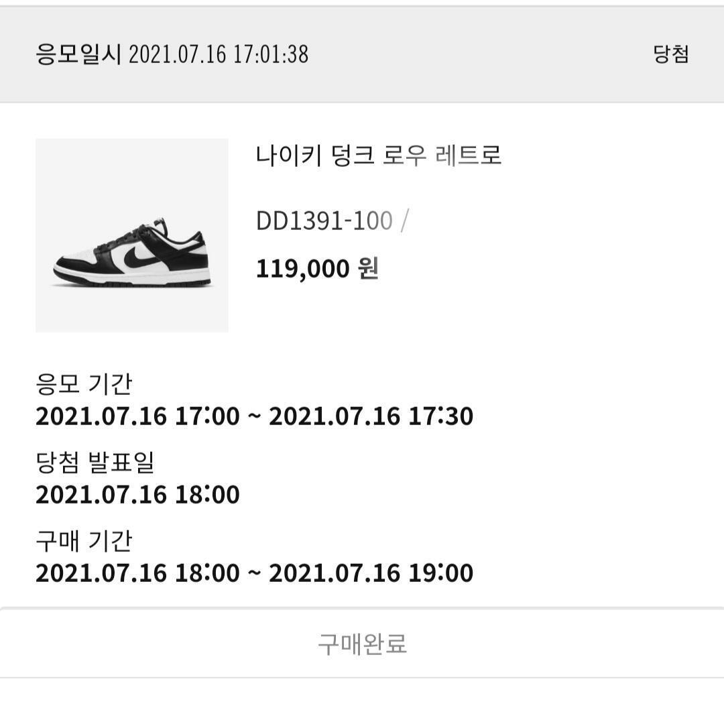Screen dimensions: 724x710
Task: Click the entry period start time 17:00
Action: pyautogui.click(x=207, y=416)
